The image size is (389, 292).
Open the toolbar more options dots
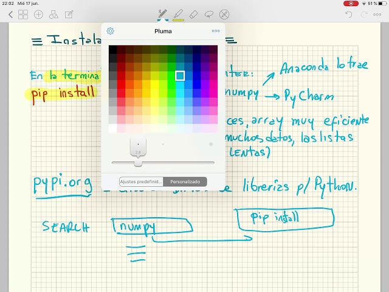pyautogui.click(x=377, y=15)
